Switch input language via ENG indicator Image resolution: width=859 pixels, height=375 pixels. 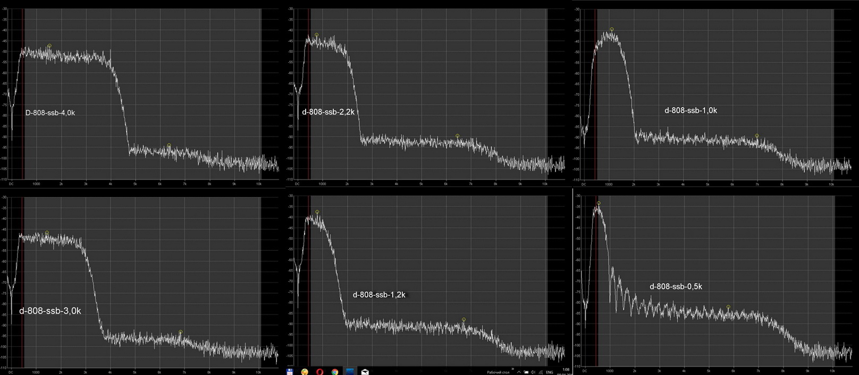click(x=550, y=372)
